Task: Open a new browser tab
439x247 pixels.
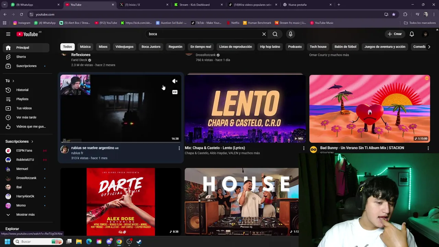Action: 339,5
